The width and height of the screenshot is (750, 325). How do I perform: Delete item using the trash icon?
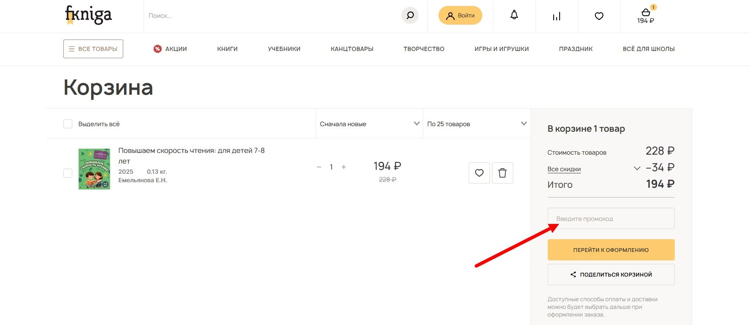502,173
